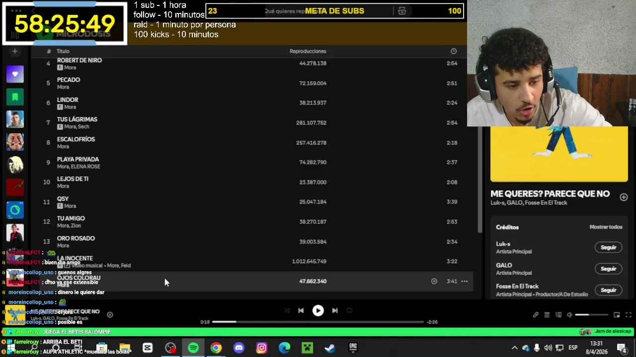The image size is (636, 357).
Task: Open Epic Games launcher from taskbar
Action: click(353, 348)
